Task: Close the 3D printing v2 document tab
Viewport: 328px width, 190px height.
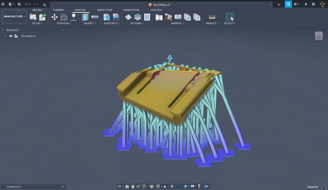Action: pyautogui.click(x=270, y=5)
